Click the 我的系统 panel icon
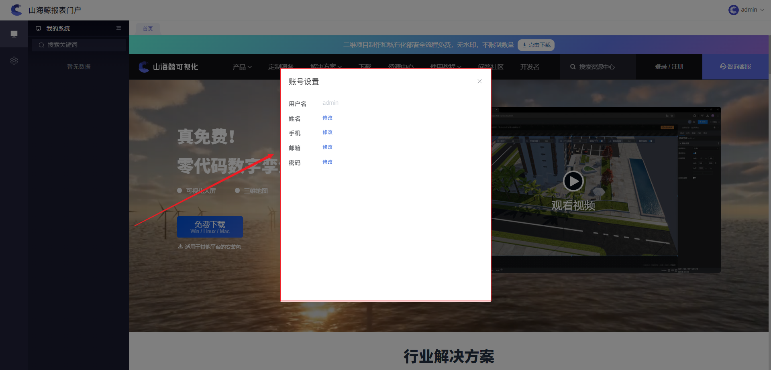 (x=39, y=28)
